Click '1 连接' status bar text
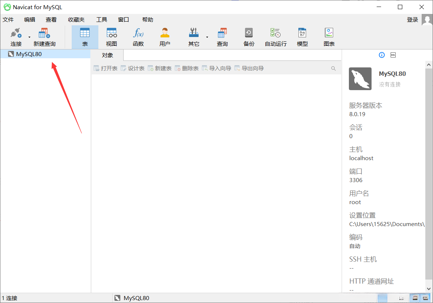This screenshot has height=303, width=433. pyautogui.click(x=10, y=298)
